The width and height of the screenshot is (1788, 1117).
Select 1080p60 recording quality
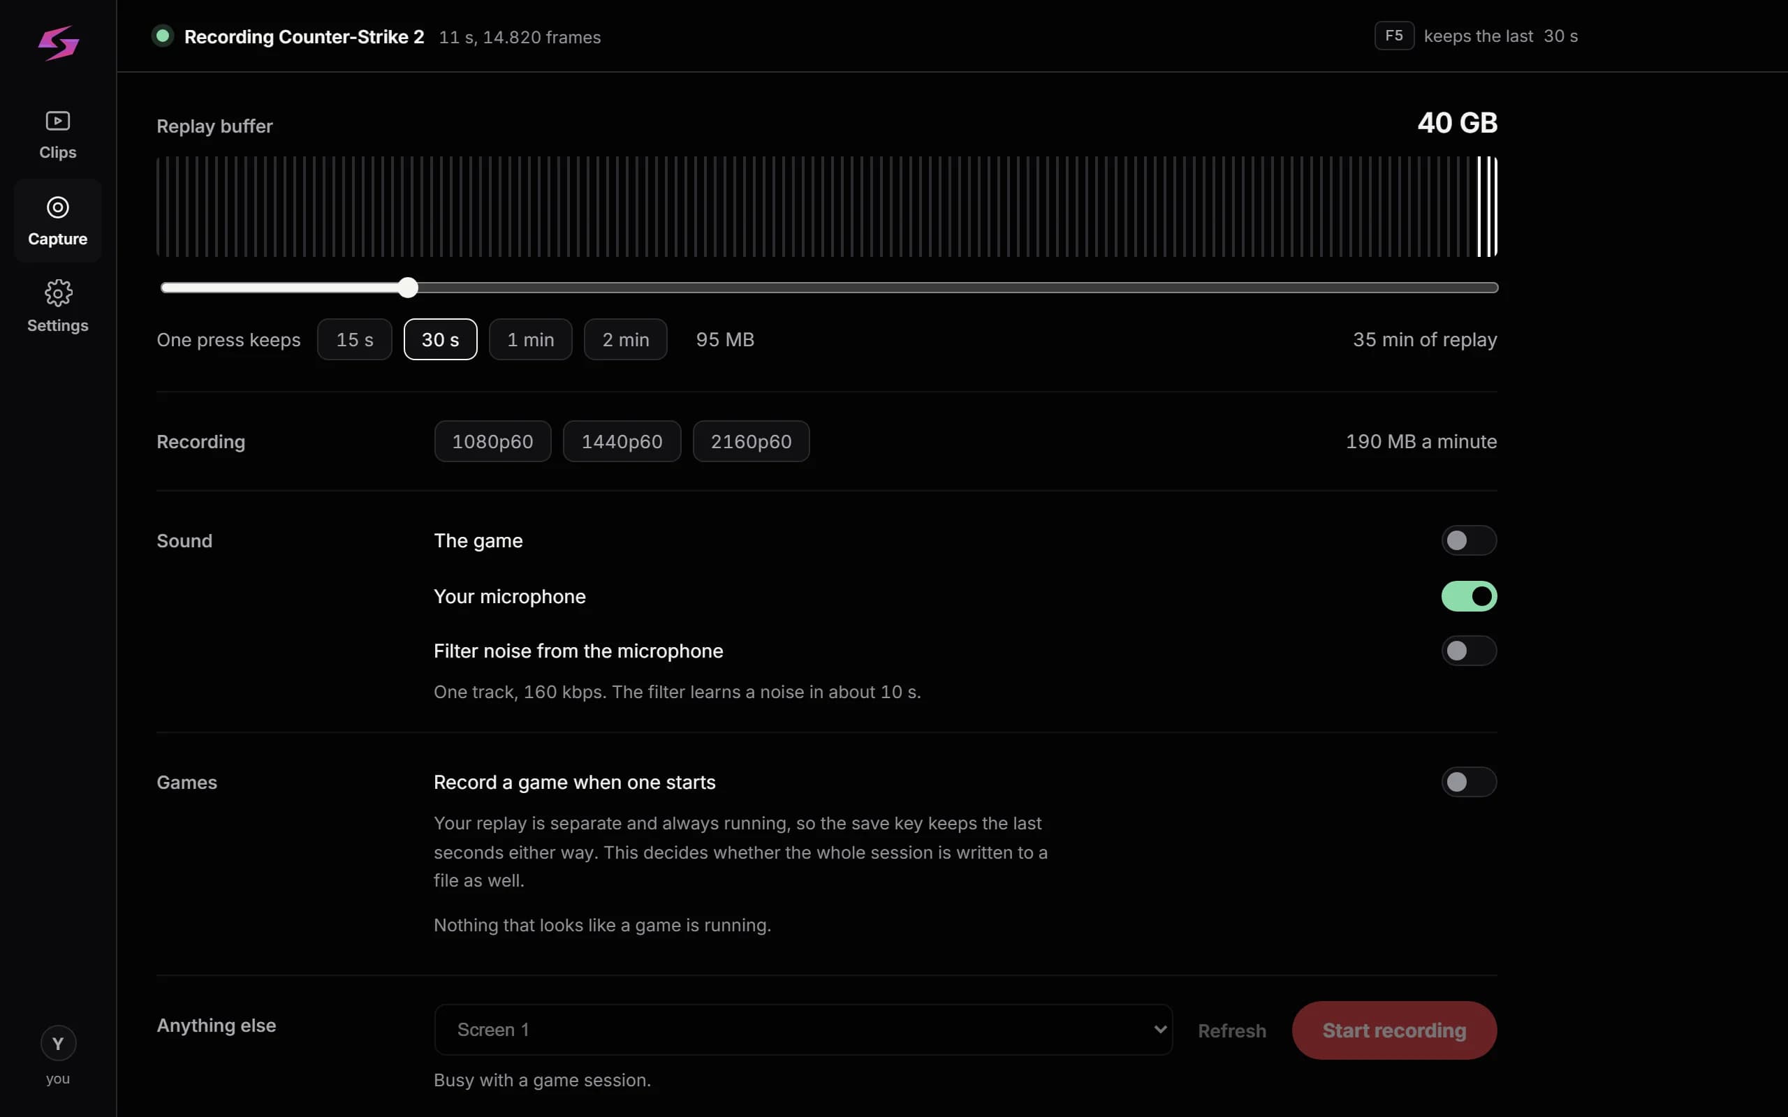[493, 442]
